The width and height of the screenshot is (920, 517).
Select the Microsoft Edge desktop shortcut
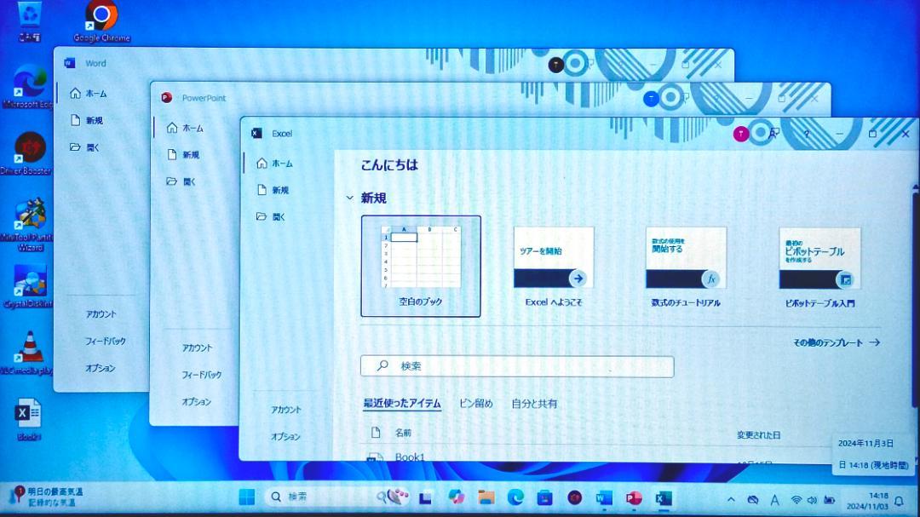tap(28, 87)
